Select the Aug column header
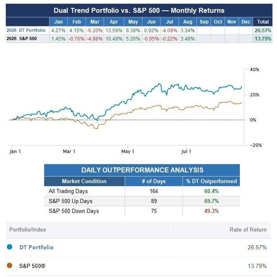The image size is (277, 277). [188, 22]
